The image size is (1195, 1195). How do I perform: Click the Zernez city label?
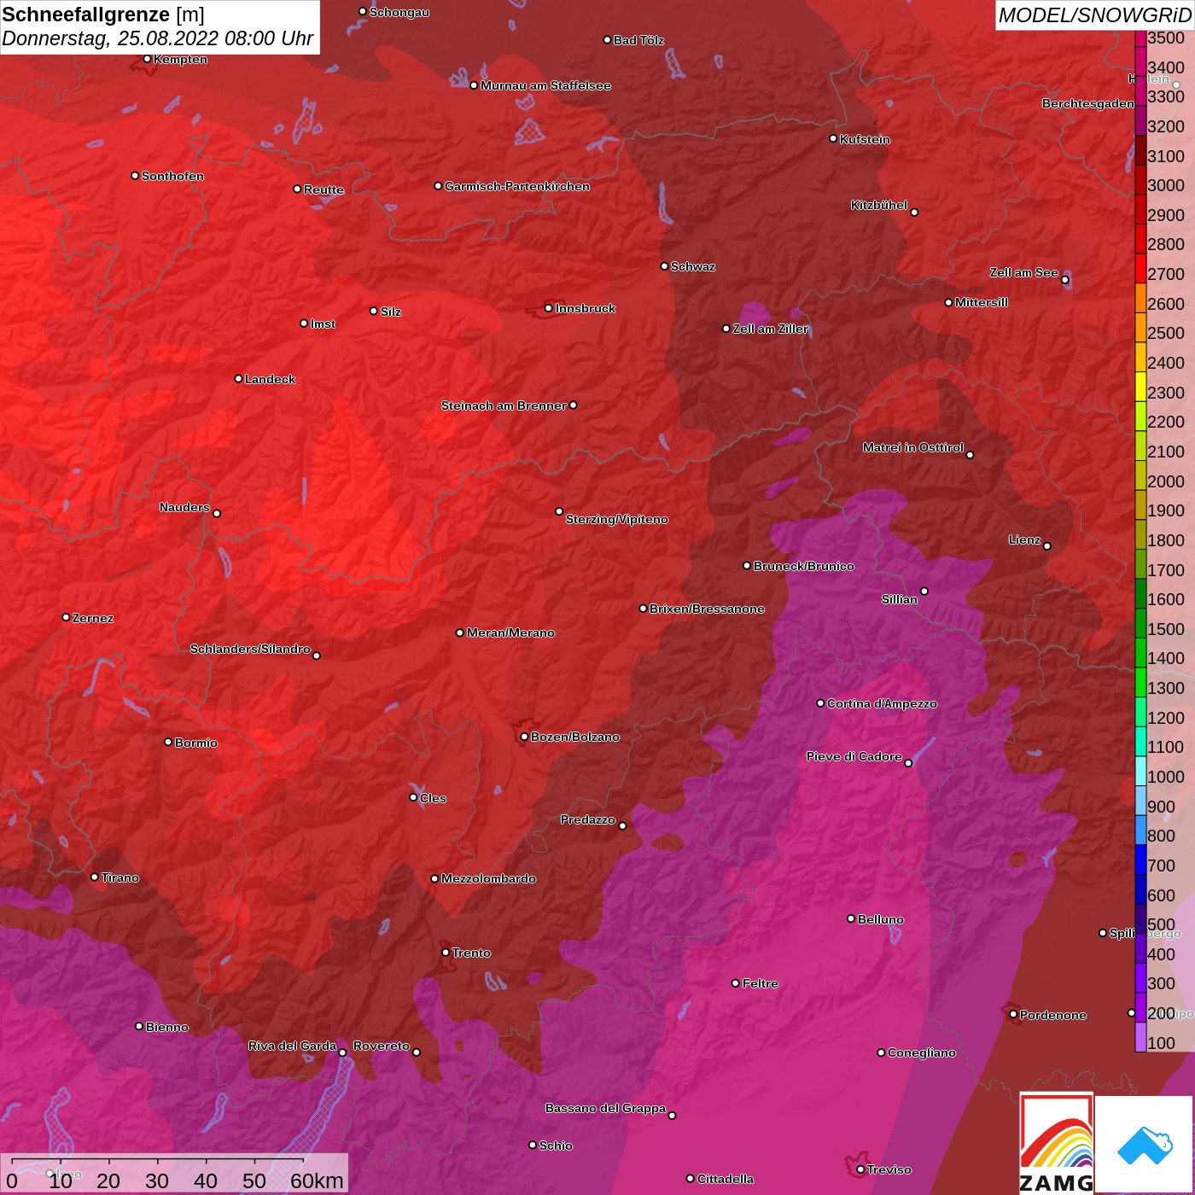click(93, 618)
